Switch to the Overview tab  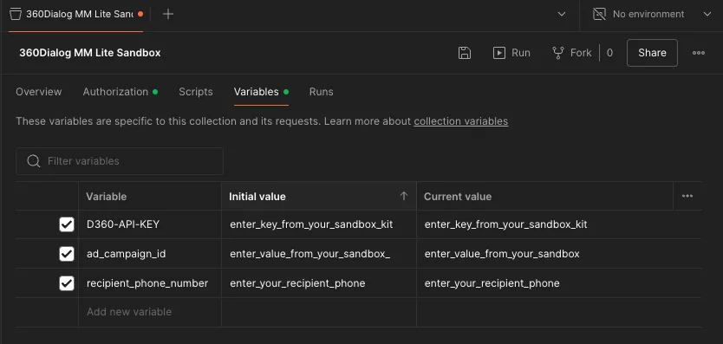pos(39,92)
